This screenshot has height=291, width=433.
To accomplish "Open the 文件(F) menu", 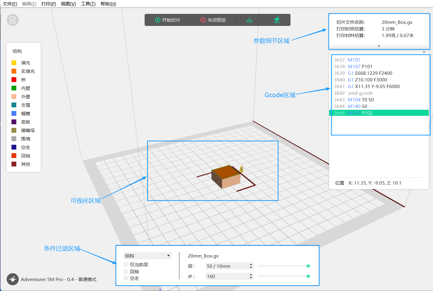I will (10, 4).
